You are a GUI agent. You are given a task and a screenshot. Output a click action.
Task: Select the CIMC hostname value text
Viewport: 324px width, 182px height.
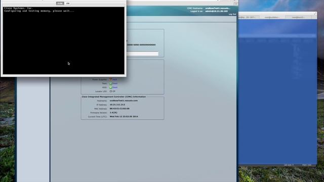[124, 101]
